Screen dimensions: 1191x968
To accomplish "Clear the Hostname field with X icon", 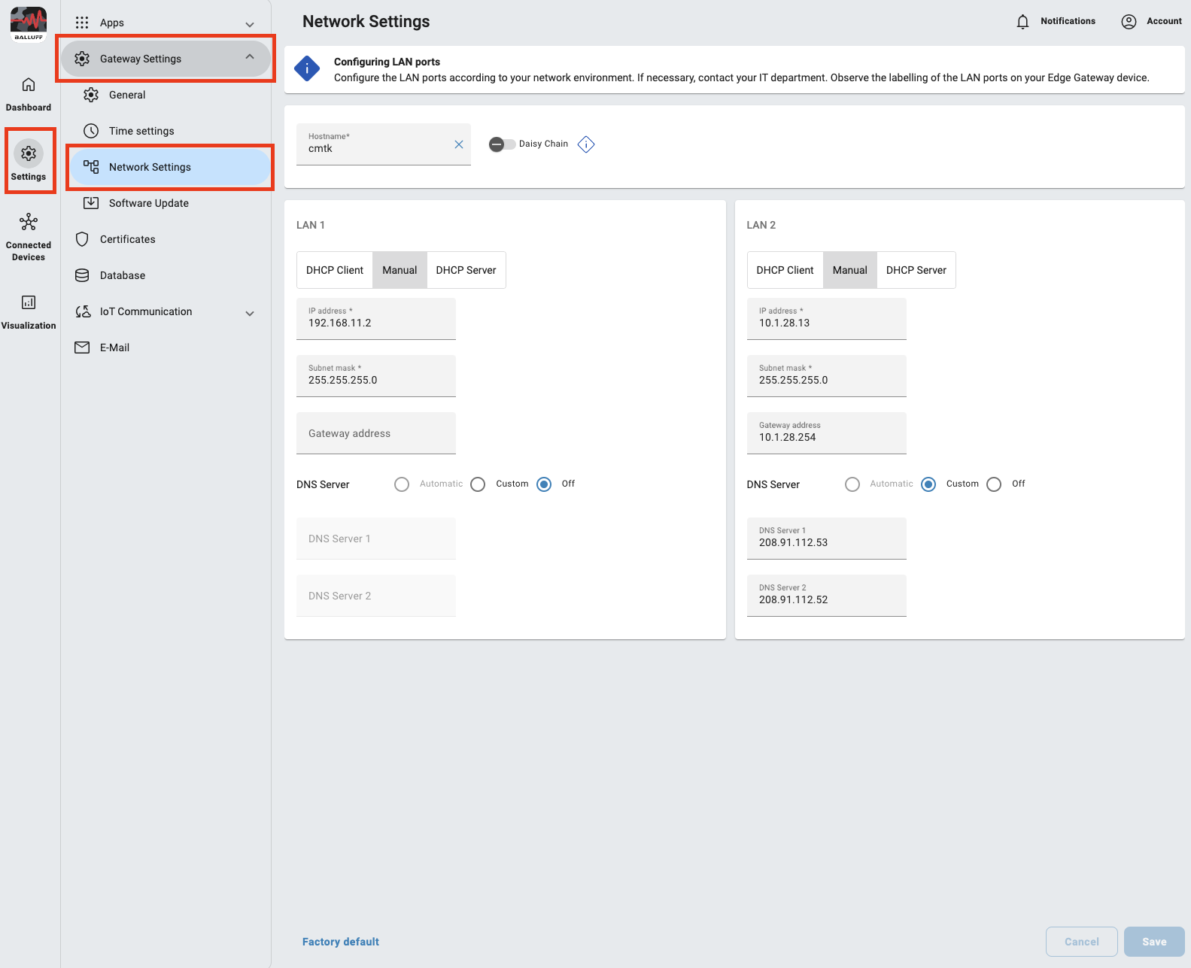I will click(x=459, y=144).
